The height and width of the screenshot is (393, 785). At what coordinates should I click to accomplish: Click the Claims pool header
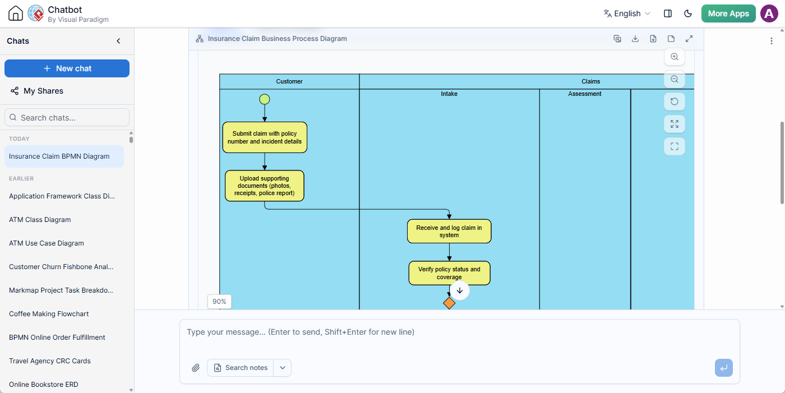[x=590, y=81]
